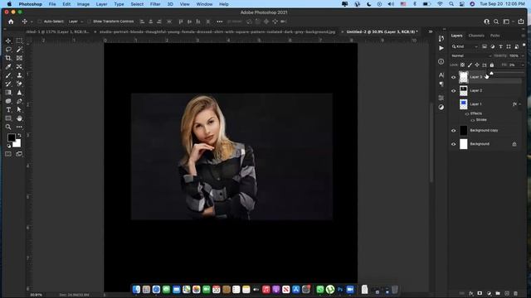Image resolution: width=531 pixels, height=298 pixels.
Task: Toggle lock transparent pixels
Action: [462, 65]
